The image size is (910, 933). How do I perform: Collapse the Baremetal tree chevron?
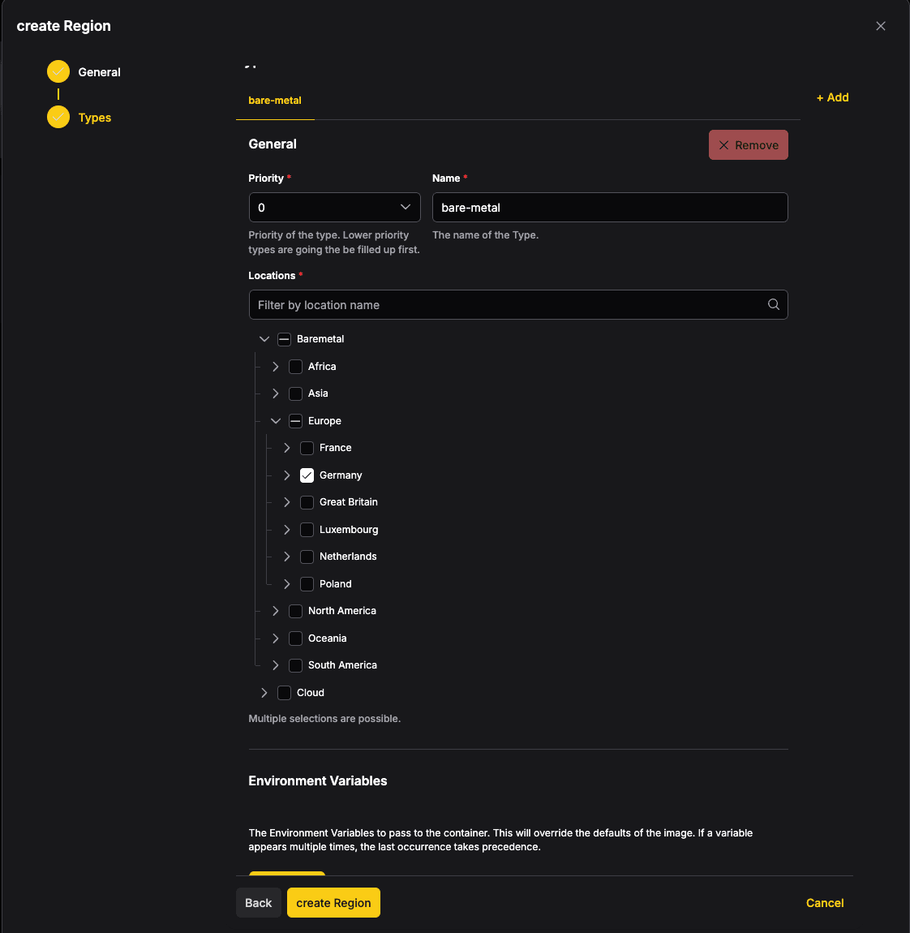(264, 339)
